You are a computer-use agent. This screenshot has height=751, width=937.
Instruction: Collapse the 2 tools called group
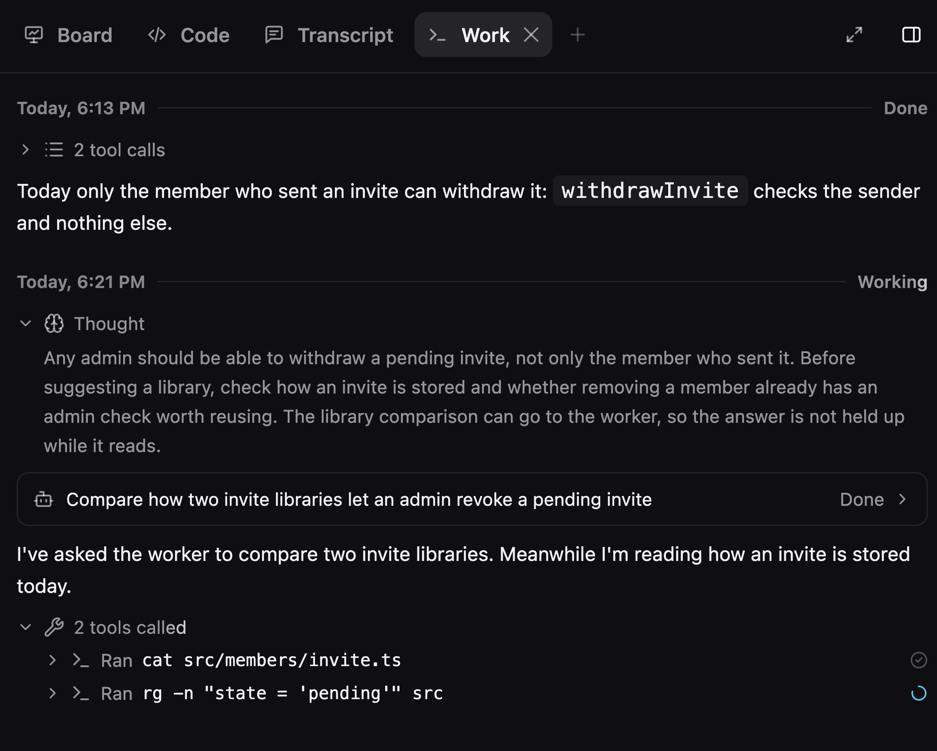point(25,627)
